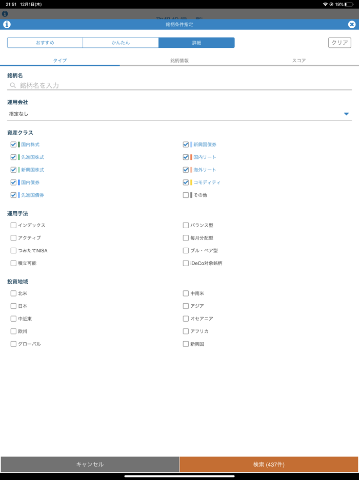Expand 運用会社 list via the blue arrow

pyautogui.click(x=346, y=114)
